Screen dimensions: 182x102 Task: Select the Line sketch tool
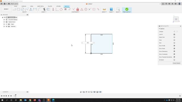point(15,9)
